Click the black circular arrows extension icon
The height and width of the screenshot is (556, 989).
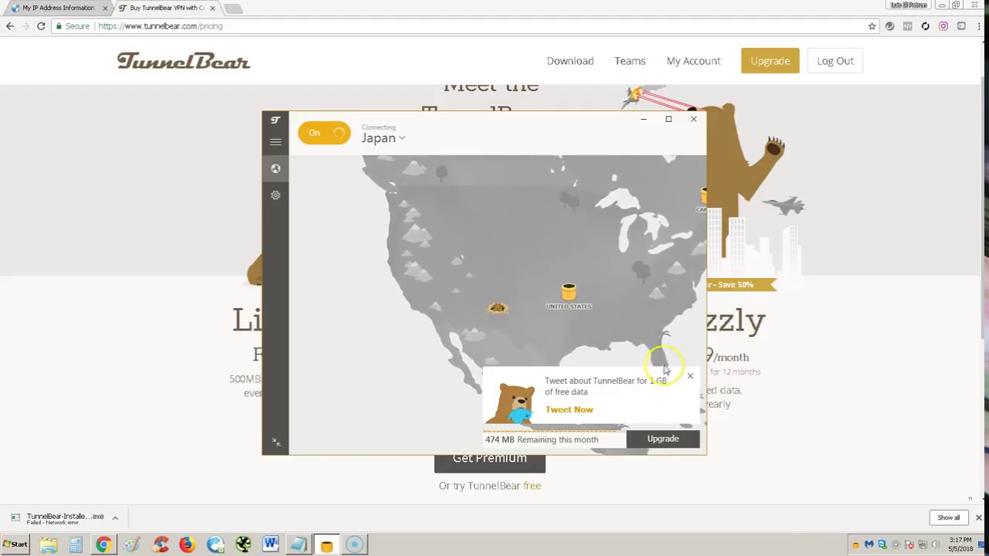point(926,26)
